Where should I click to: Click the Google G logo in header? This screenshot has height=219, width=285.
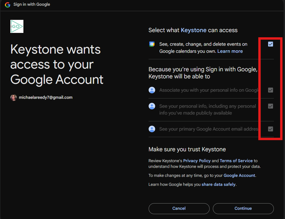coord(7,5)
